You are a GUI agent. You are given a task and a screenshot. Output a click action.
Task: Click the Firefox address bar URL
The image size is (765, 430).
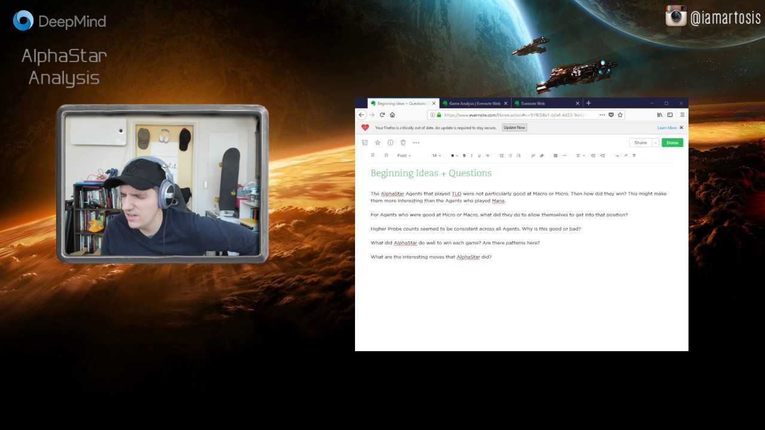tap(514, 115)
